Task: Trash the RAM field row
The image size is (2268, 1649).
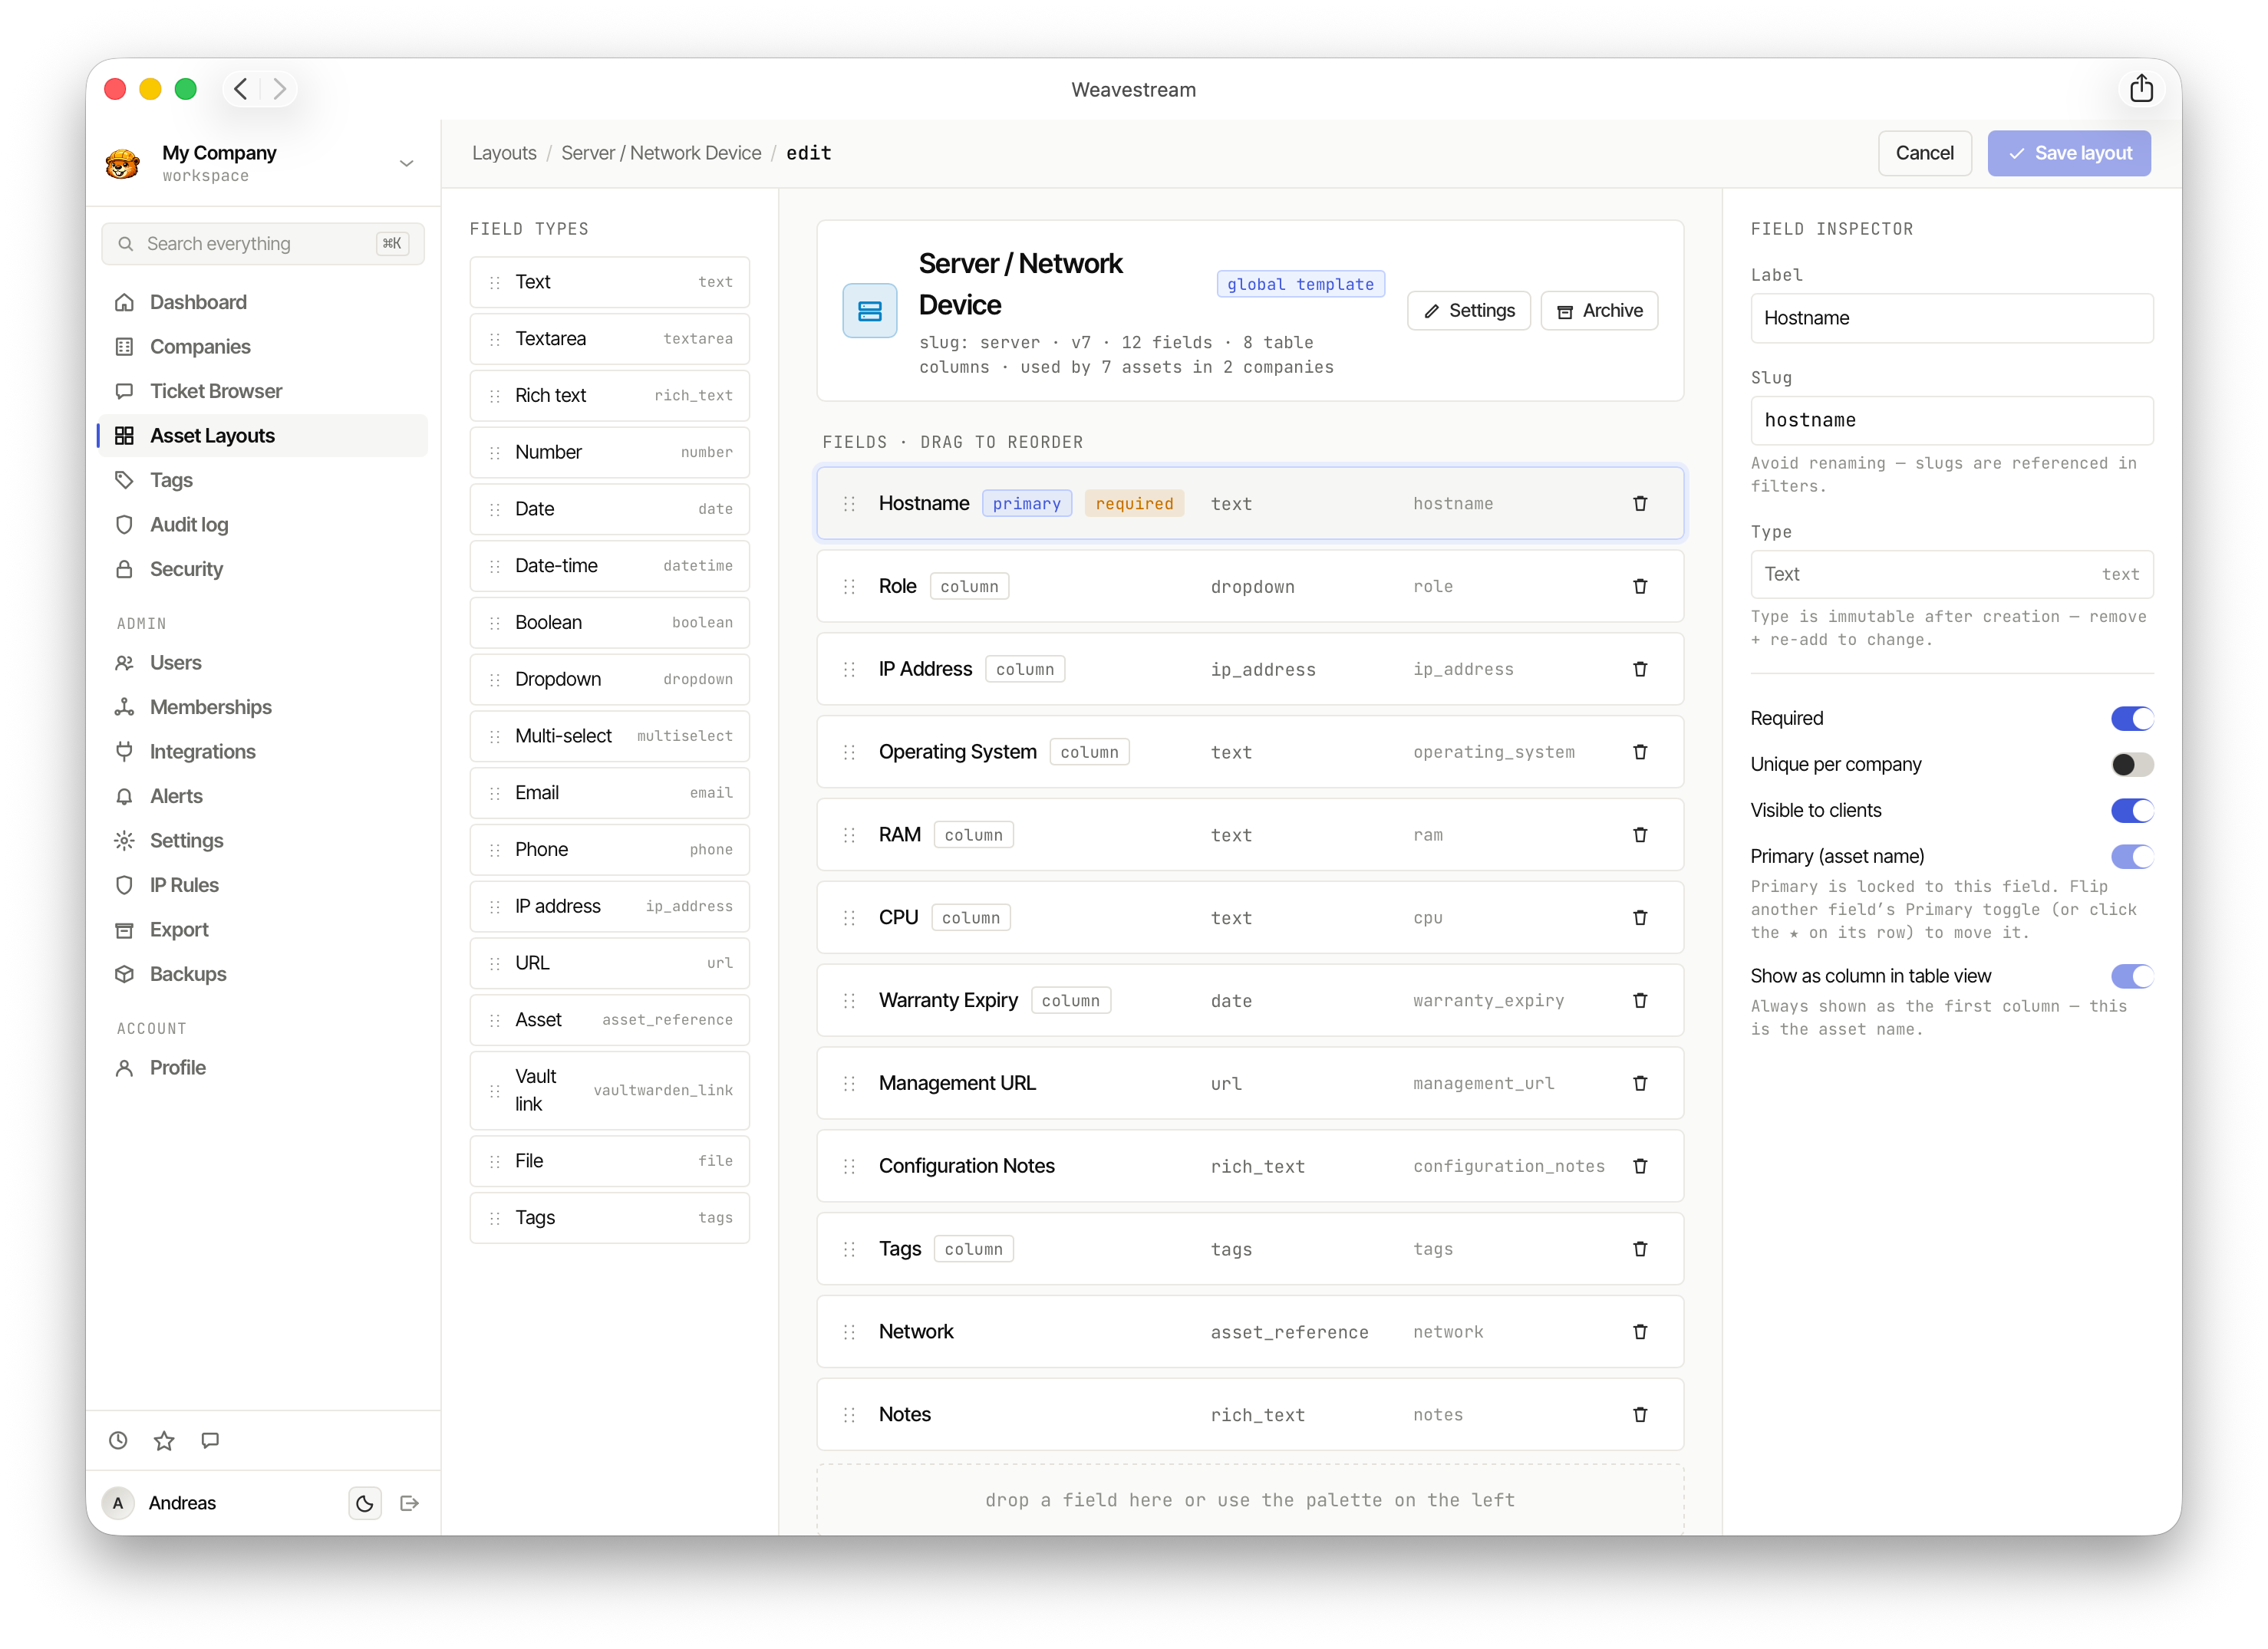Action: click(1640, 834)
